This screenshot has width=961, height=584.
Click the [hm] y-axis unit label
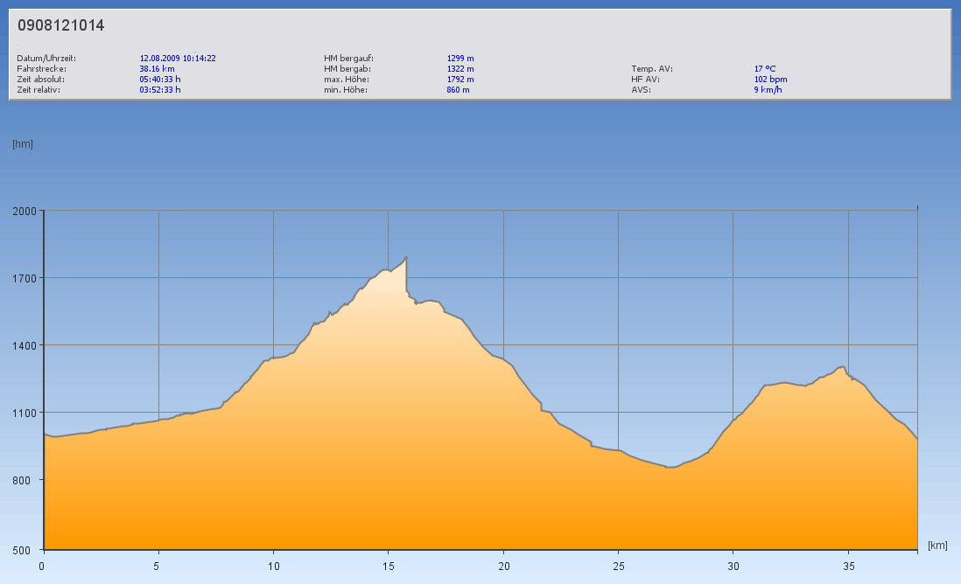(x=23, y=144)
